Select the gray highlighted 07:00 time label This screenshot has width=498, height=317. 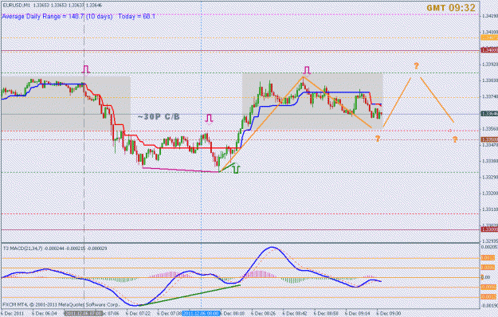tap(83, 314)
